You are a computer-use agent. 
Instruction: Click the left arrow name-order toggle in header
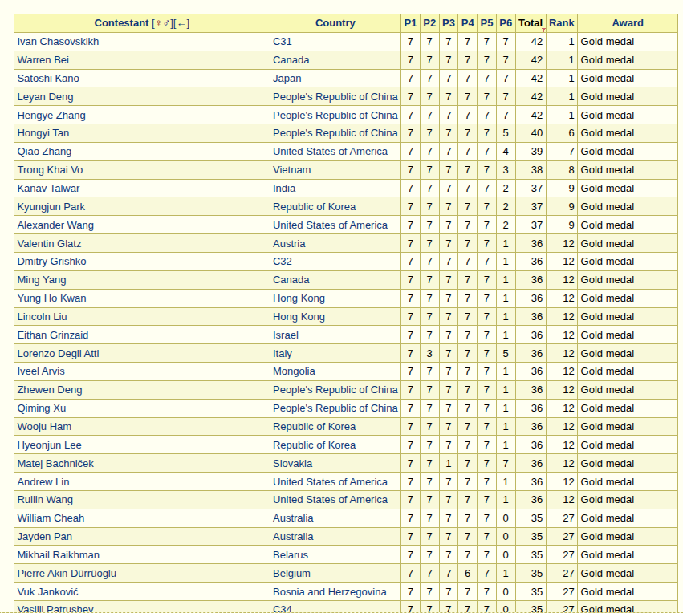coord(181,23)
